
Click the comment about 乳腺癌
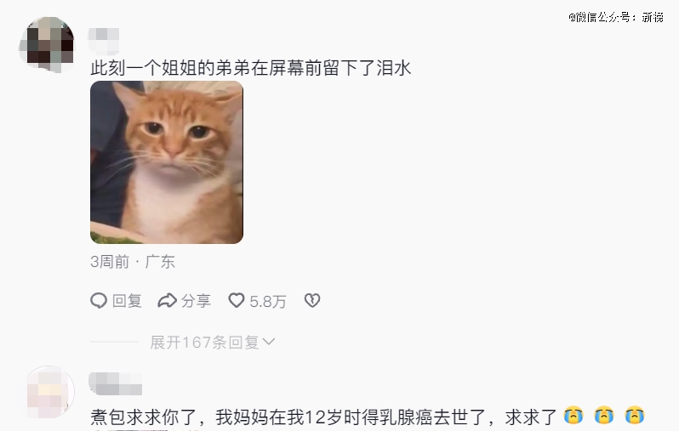[x=323, y=417]
